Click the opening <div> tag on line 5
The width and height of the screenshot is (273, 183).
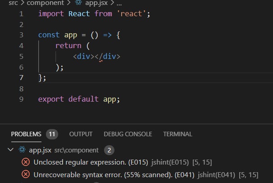(x=84, y=57)
